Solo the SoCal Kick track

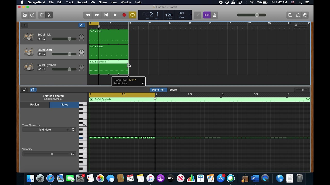pyautogui.click(x=44, y=39)
